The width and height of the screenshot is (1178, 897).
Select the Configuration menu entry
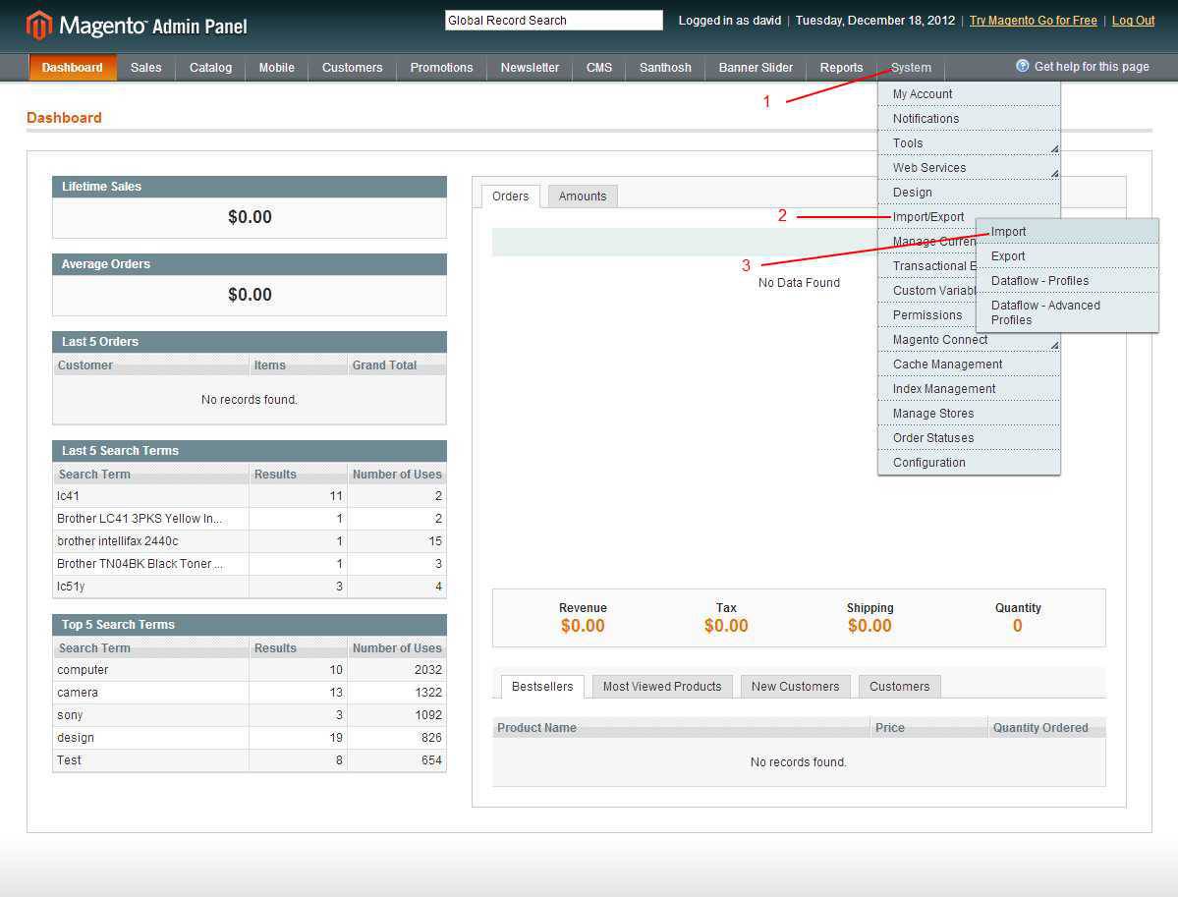[928, 462]
